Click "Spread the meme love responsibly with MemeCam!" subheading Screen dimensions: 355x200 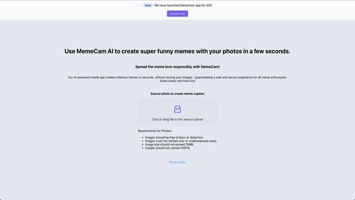pos(177,67)
